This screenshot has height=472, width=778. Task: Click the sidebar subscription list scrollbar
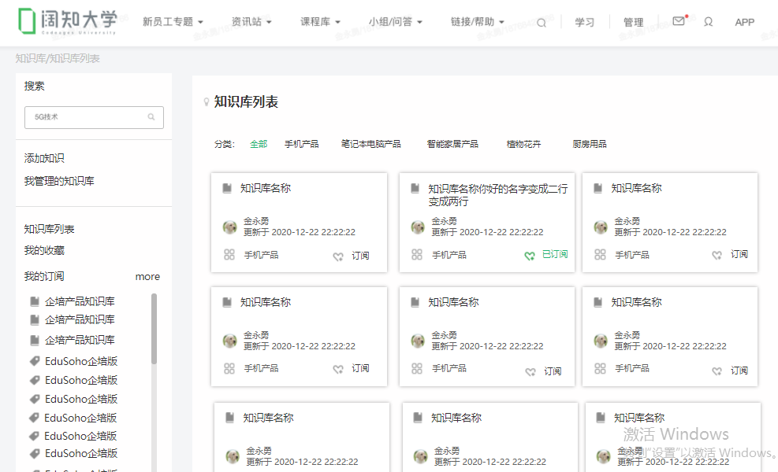(x=154, y=329)
